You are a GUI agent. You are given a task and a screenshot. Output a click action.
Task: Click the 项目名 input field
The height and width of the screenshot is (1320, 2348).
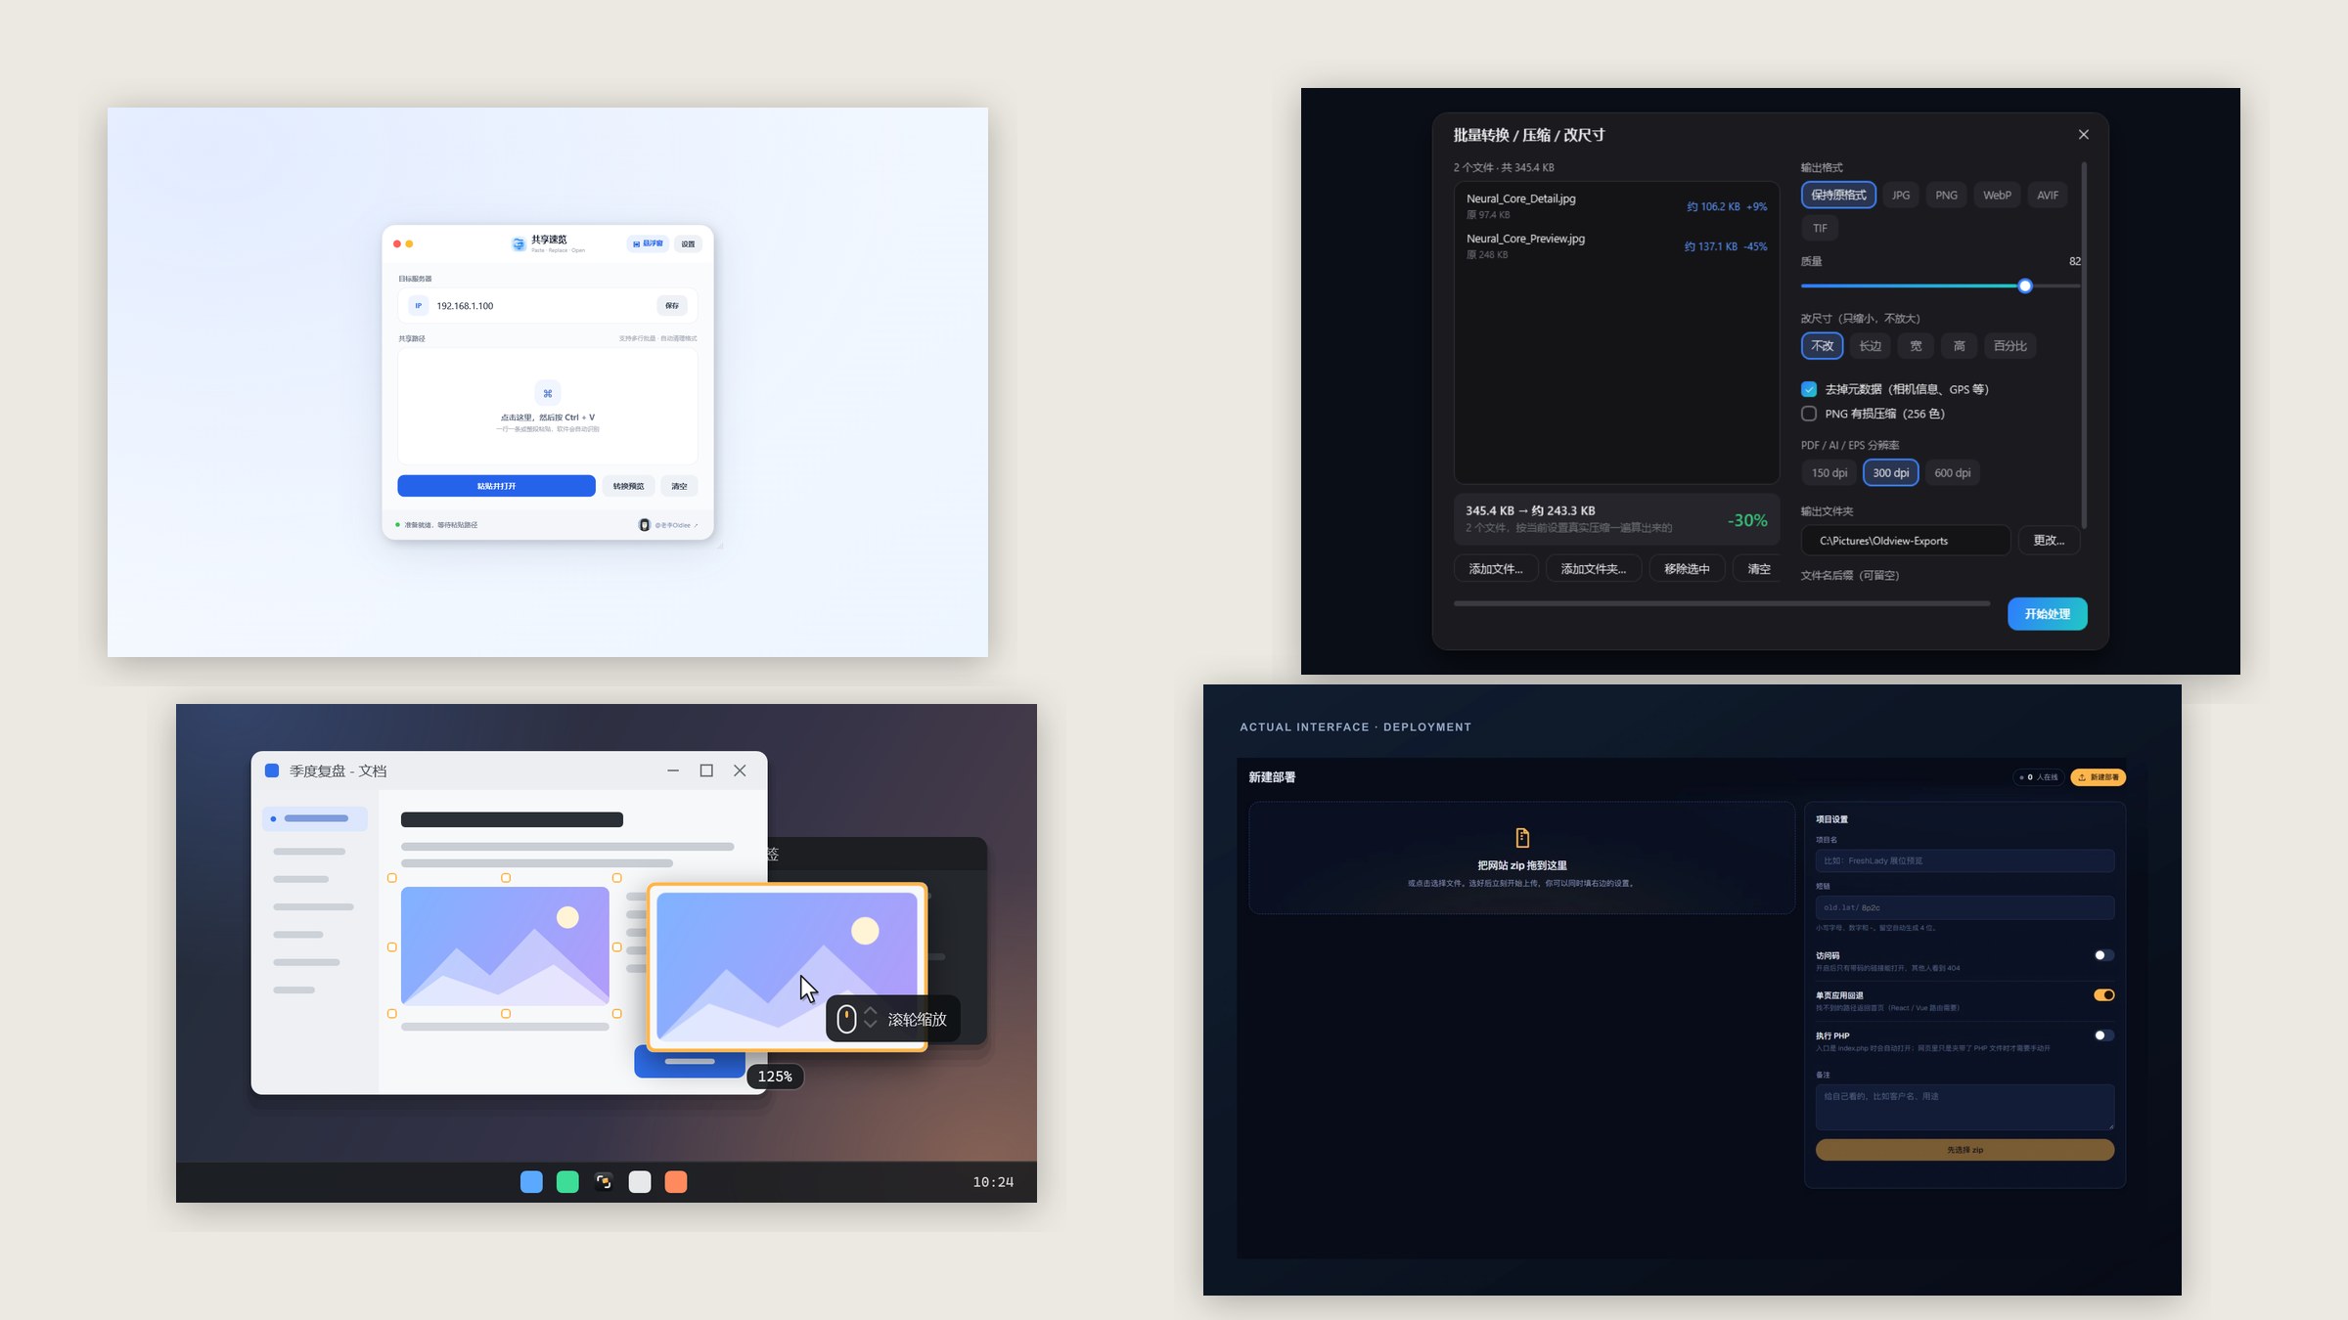1964,861
